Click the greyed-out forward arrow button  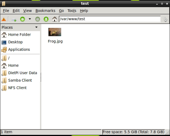(38, 19)
